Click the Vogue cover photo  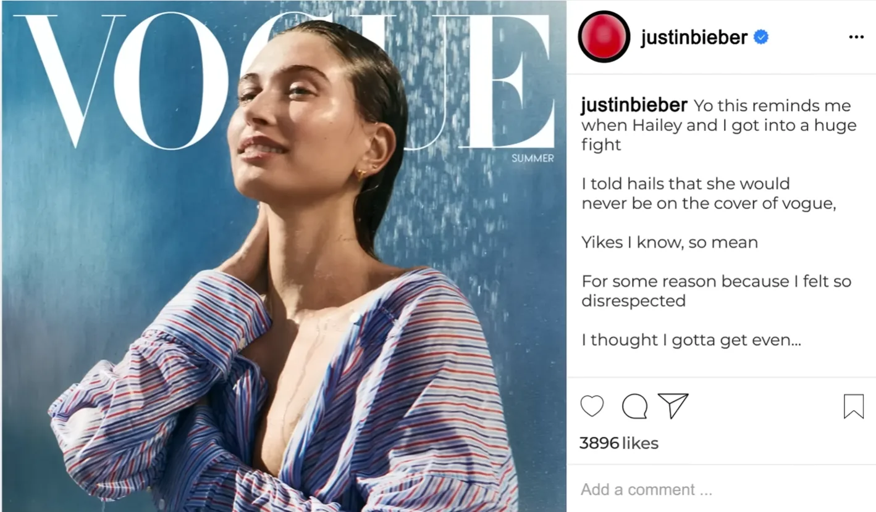point(284,256)
